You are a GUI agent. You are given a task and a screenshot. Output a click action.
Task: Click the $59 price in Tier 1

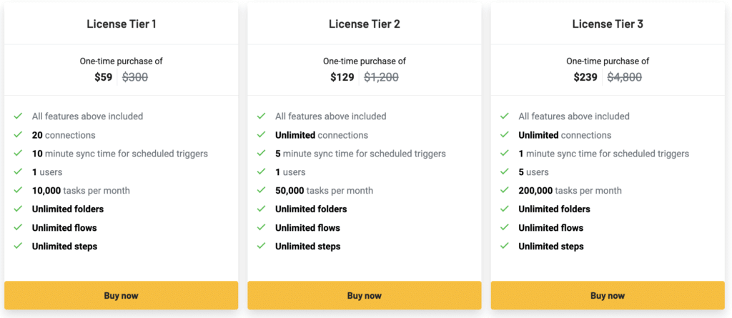coord(104,77)
